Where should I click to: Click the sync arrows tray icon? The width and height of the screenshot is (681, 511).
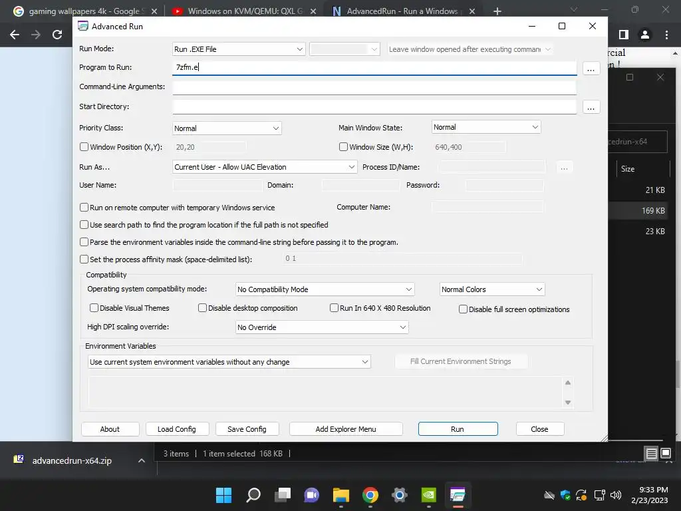tap(581, 495)
